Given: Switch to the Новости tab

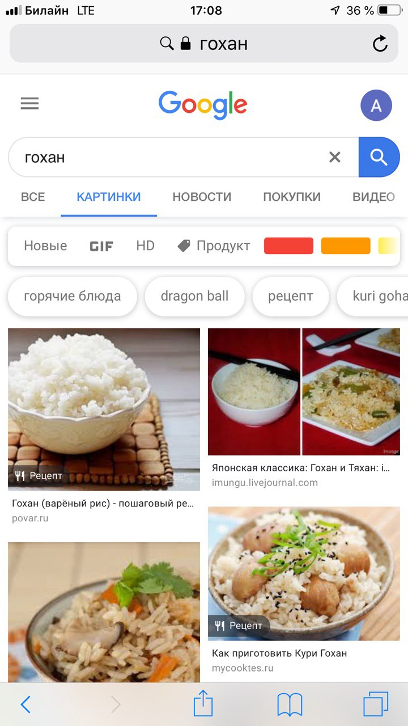Looking at the screenshot, I should [x=202, y=197].
